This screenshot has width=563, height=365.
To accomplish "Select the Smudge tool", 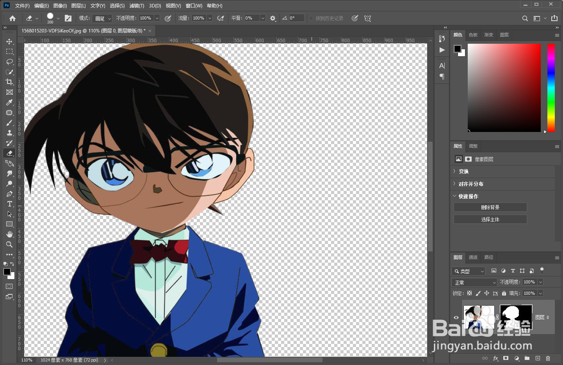I will [9, 173].
